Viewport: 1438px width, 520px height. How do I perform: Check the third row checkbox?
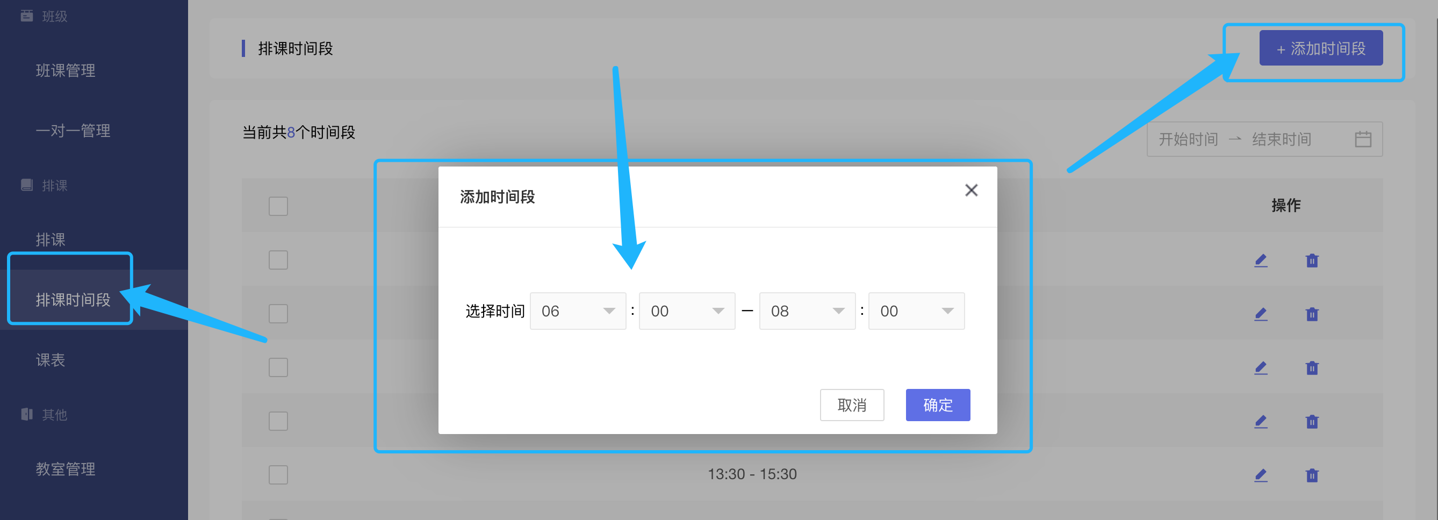[278, 367]
